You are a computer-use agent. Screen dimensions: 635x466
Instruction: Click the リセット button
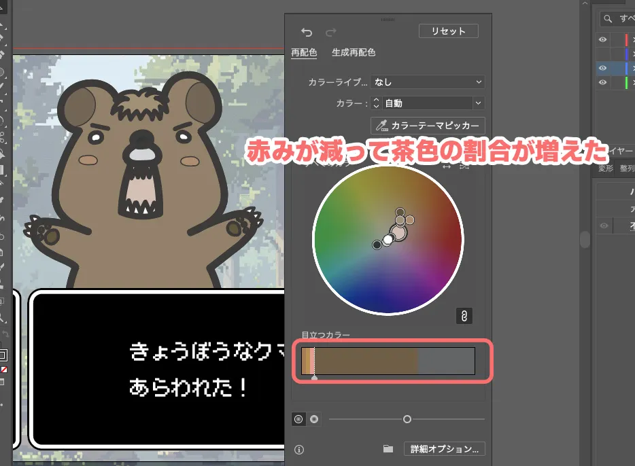pyautogui.click(x=448, y=31)
